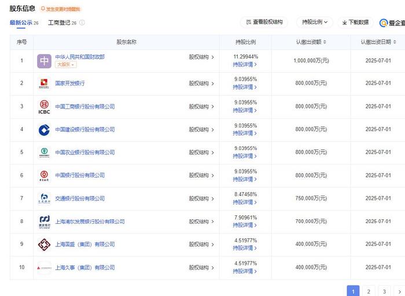Open 股权结构 for 国家开发银行
This screenshot has width=405, height=296.
(201, 83)
